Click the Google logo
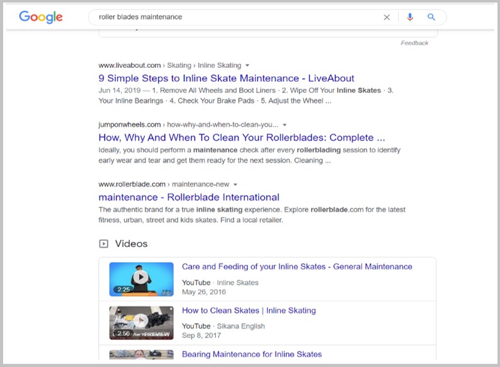 (41, 17)
